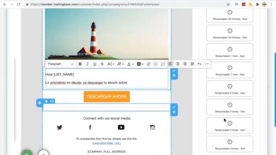Open text block settings gear icon
The image size is (276, 155).
pos(174,75)
